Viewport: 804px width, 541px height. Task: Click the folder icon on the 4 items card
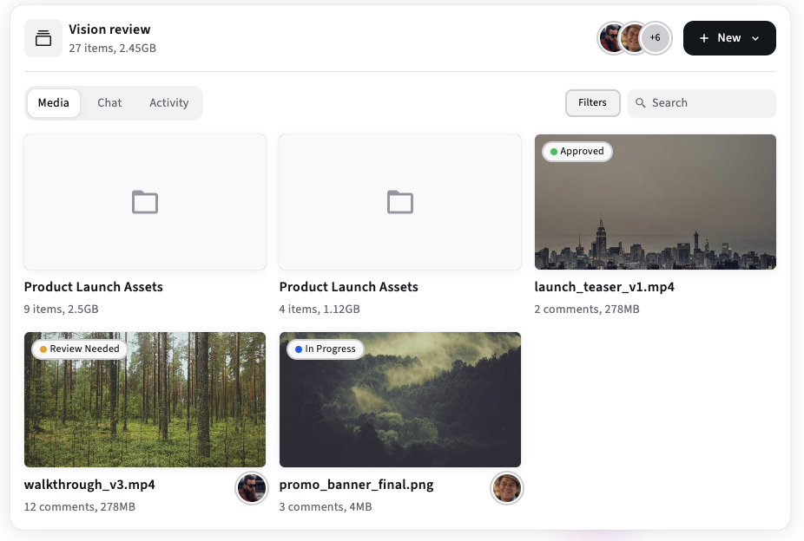(400, 202)
